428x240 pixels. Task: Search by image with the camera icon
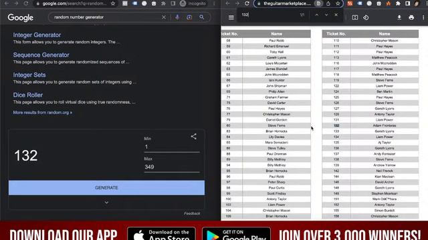pos(189,17)
